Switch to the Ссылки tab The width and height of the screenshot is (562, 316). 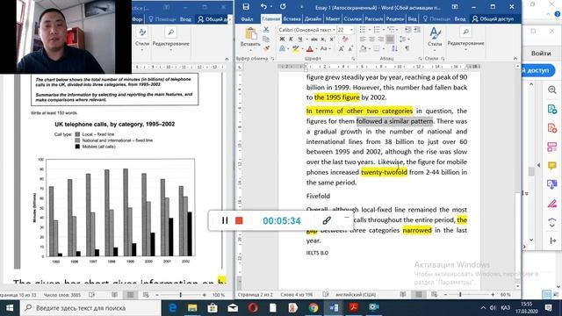(353, 19)
